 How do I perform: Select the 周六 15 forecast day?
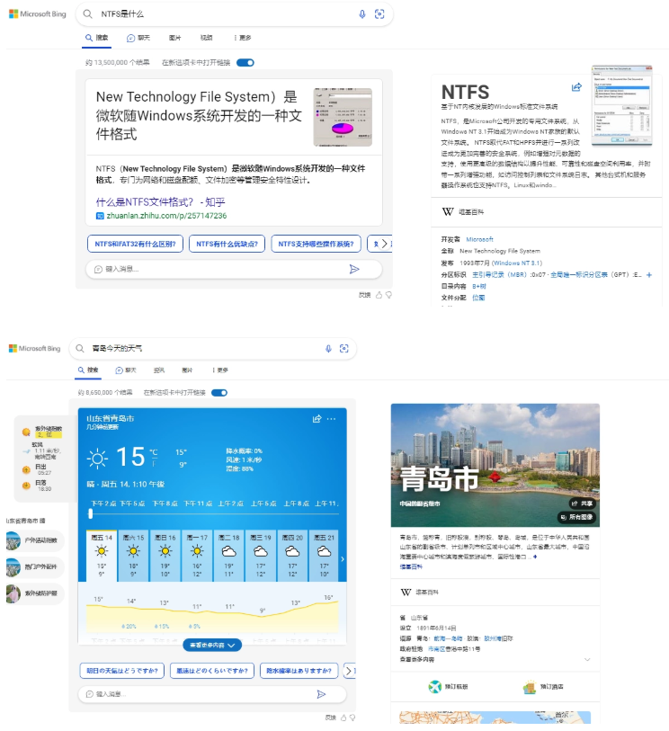(133, 556)
